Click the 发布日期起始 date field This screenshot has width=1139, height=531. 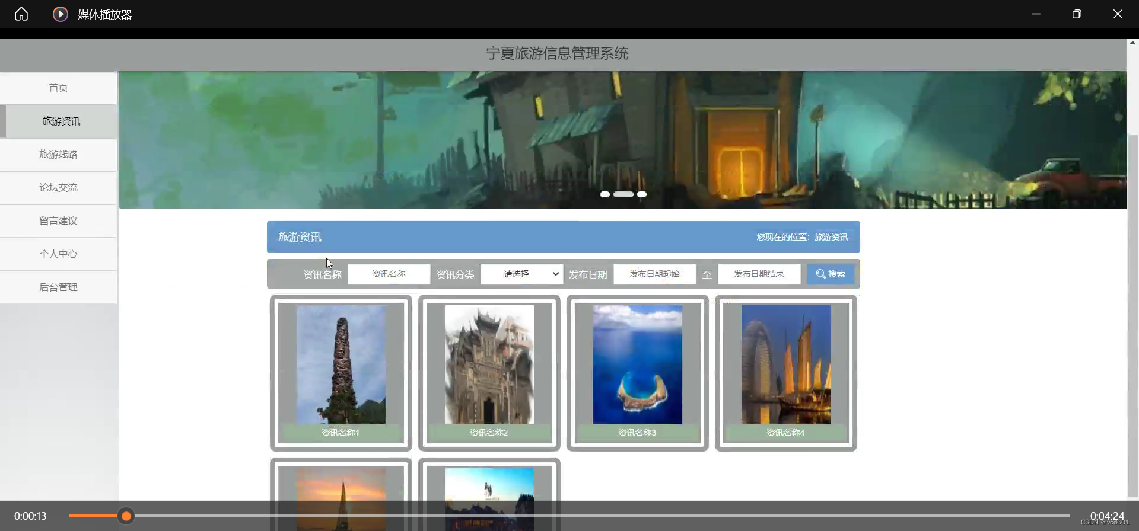[654, 274]
